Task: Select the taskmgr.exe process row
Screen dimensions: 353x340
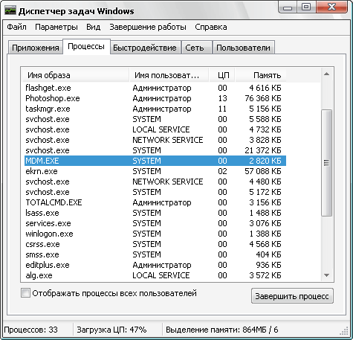Action: coord(155,109)
